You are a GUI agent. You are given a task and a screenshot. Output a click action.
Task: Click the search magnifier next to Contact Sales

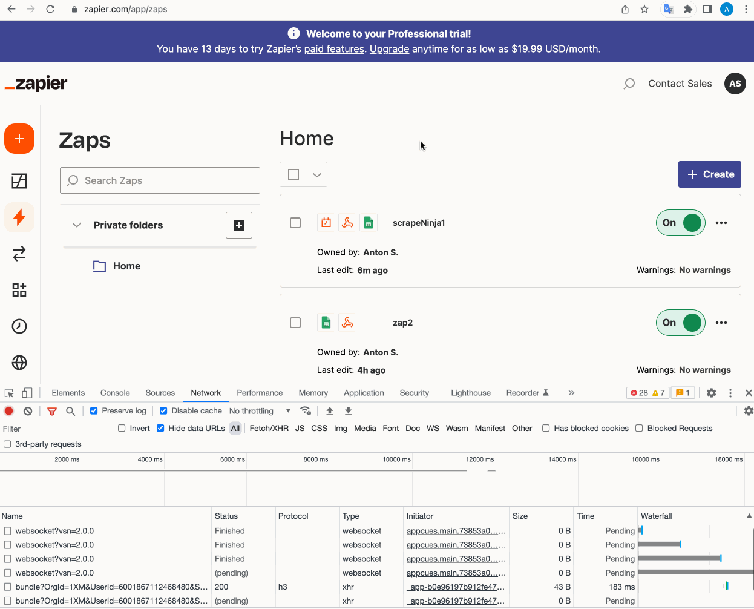click(629, 84)
